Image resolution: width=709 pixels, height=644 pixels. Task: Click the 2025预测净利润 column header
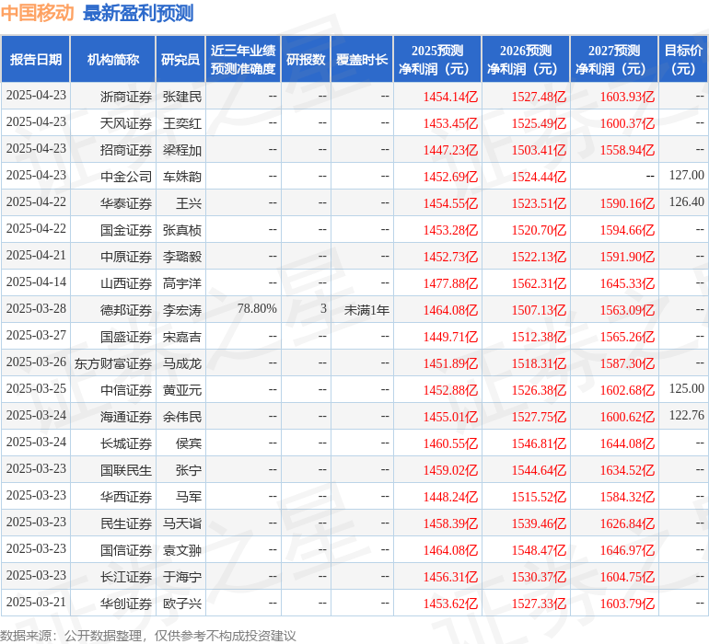tap(437, 59)
